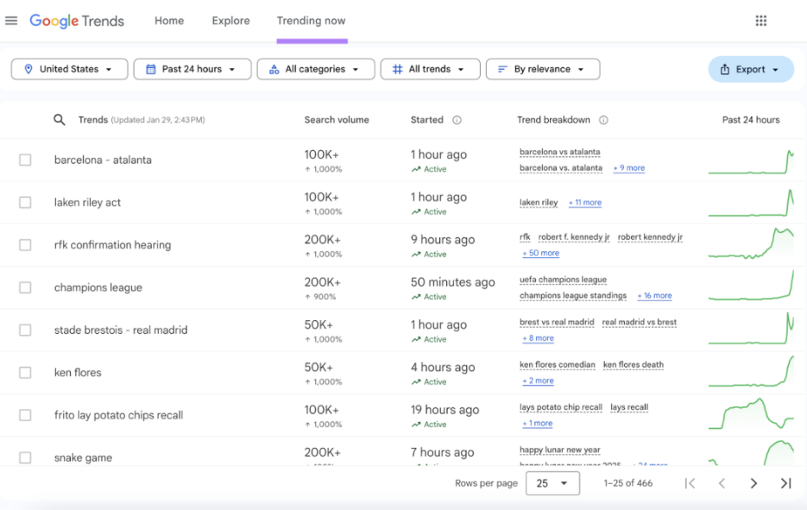The width and height of the screenshot is (807, 510).
Task: Click the search magnifier icon in Trends header
Action: tap(60, 120)
